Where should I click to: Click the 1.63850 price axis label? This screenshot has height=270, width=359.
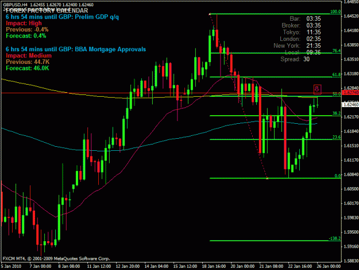click(351, 45)
